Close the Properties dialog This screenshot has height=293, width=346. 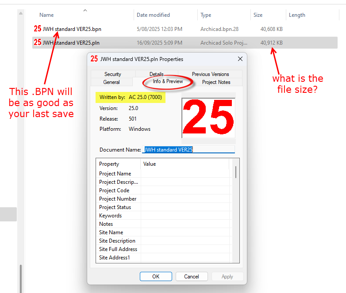tap(240, 59)
